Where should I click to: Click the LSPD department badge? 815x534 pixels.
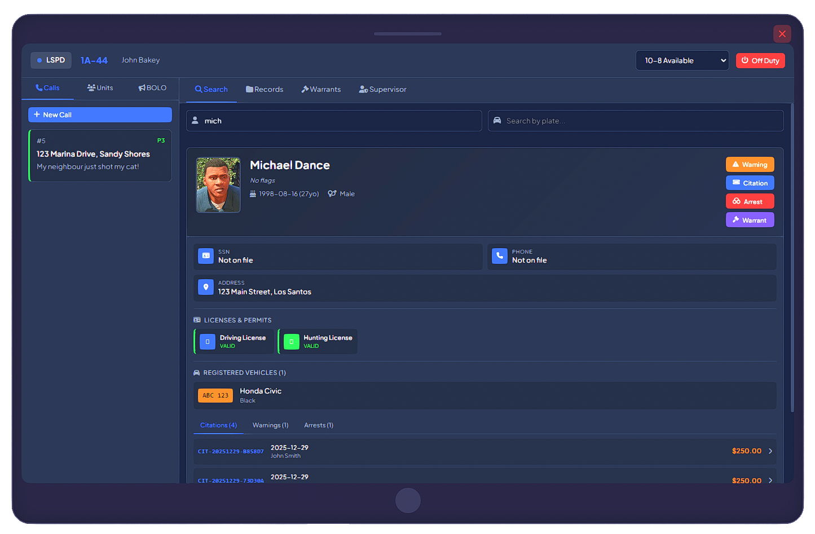pos(51,60)
